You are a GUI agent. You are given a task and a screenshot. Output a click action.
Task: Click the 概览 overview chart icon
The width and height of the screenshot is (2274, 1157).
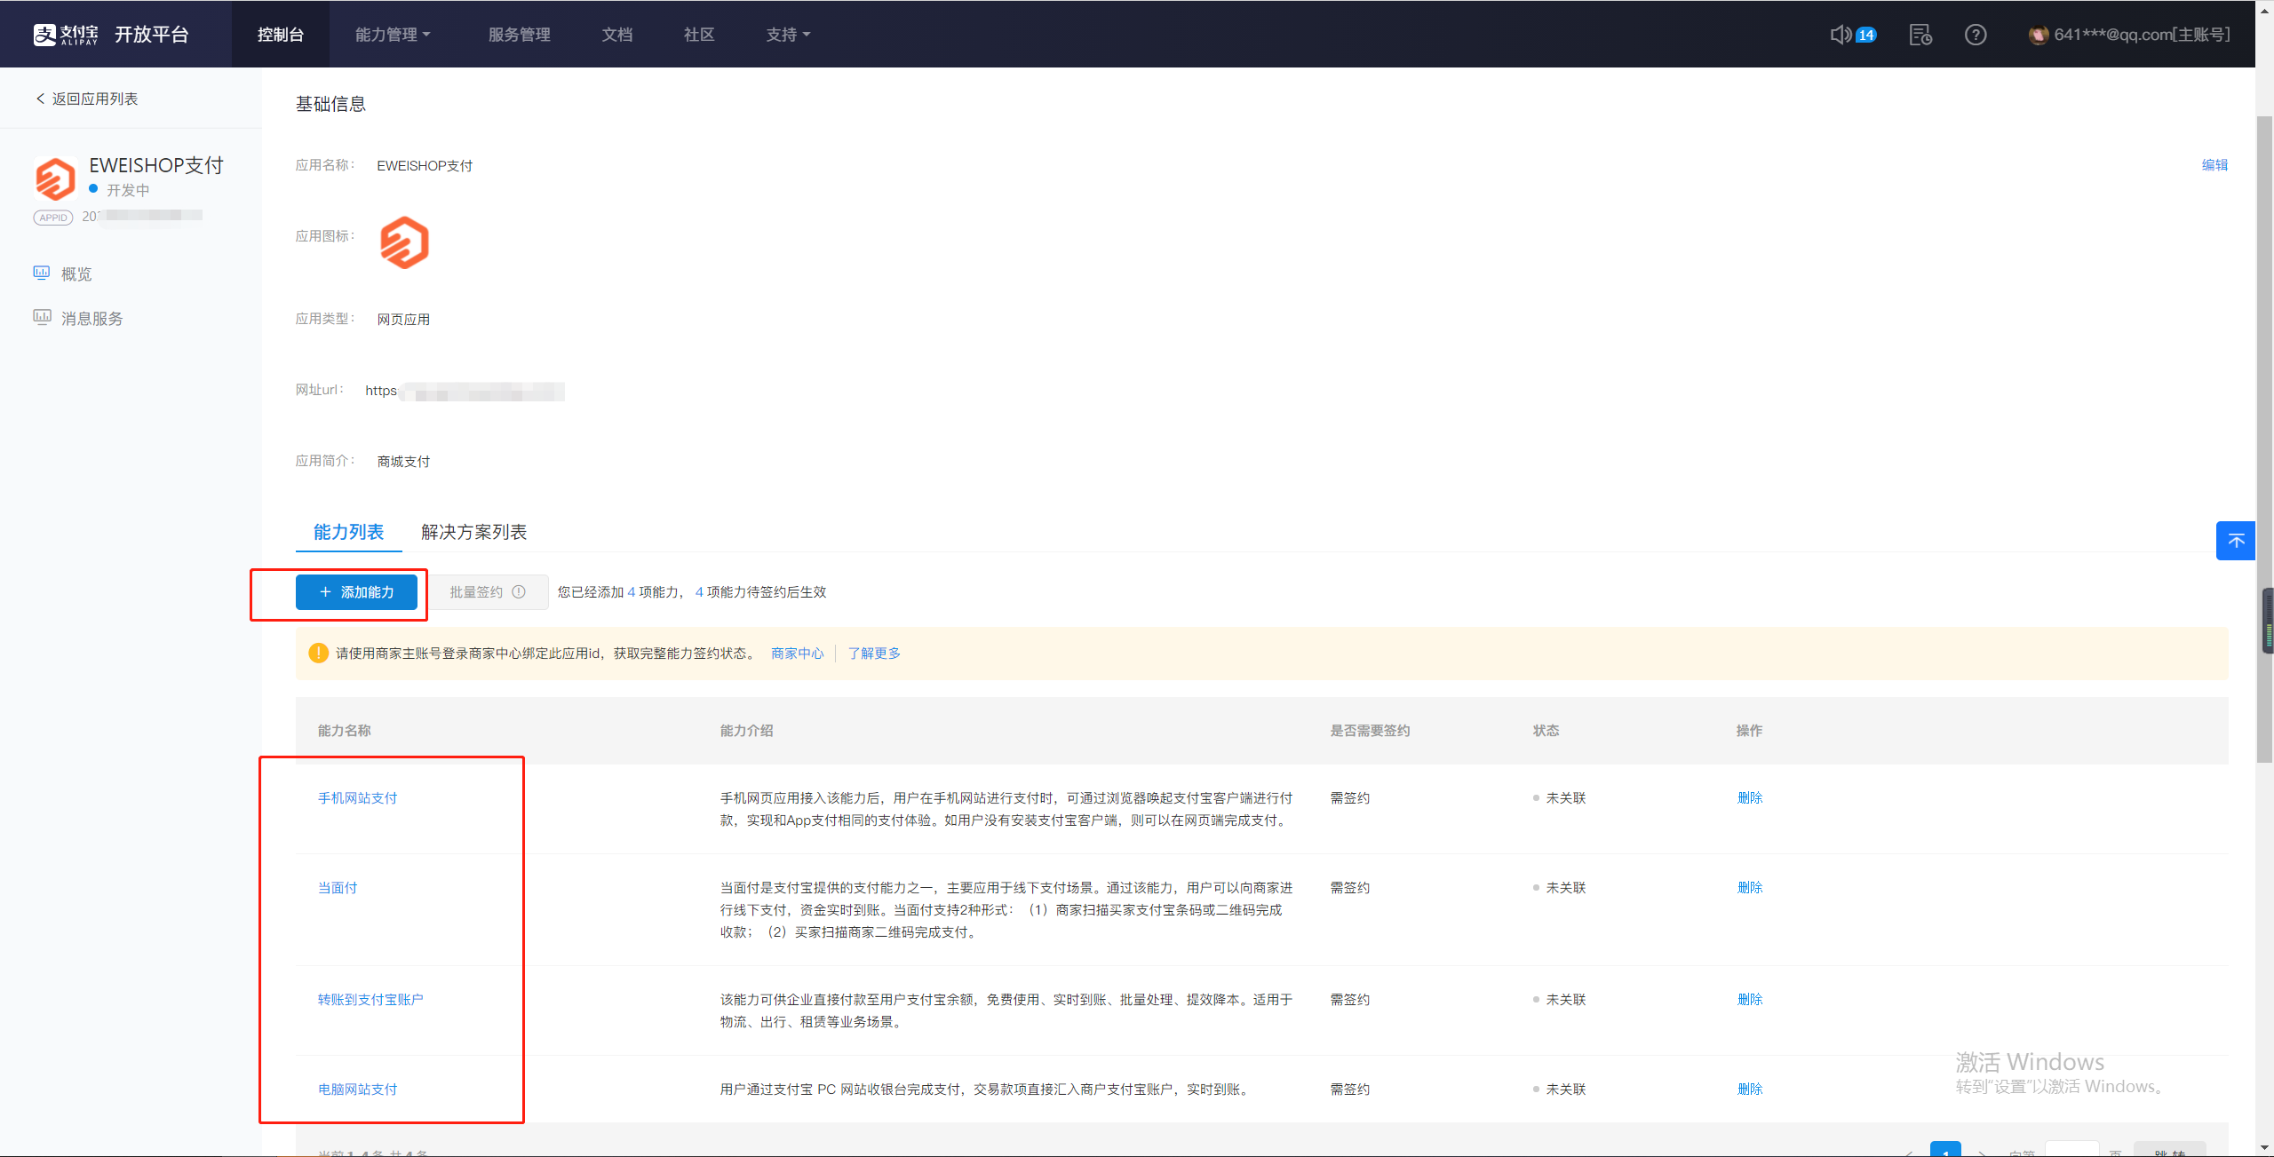point(42,273)
